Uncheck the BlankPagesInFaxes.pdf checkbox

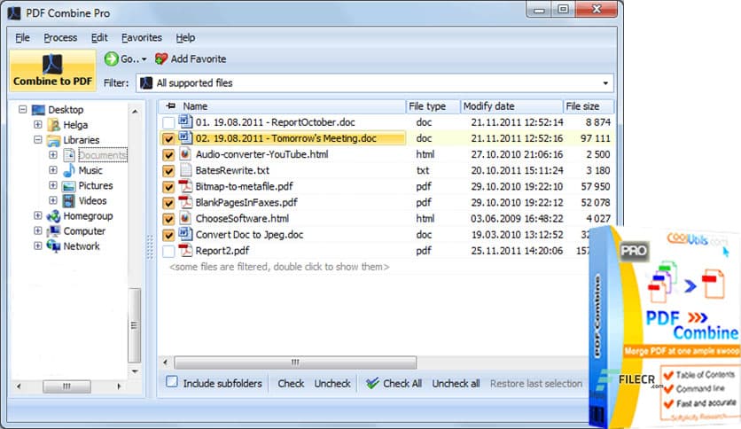pos(168,203)
